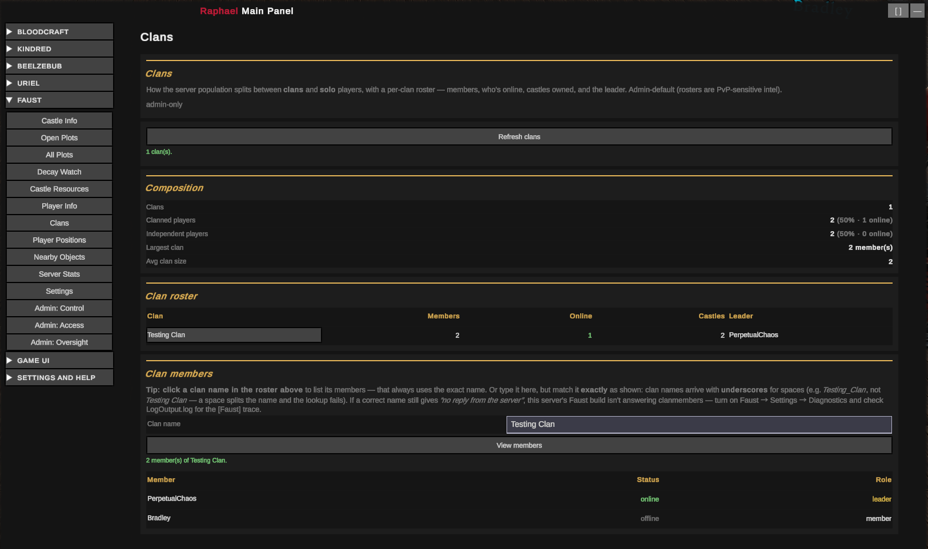Click the Castles column header
The image size is (928, 549).
[x=712, y=316]
